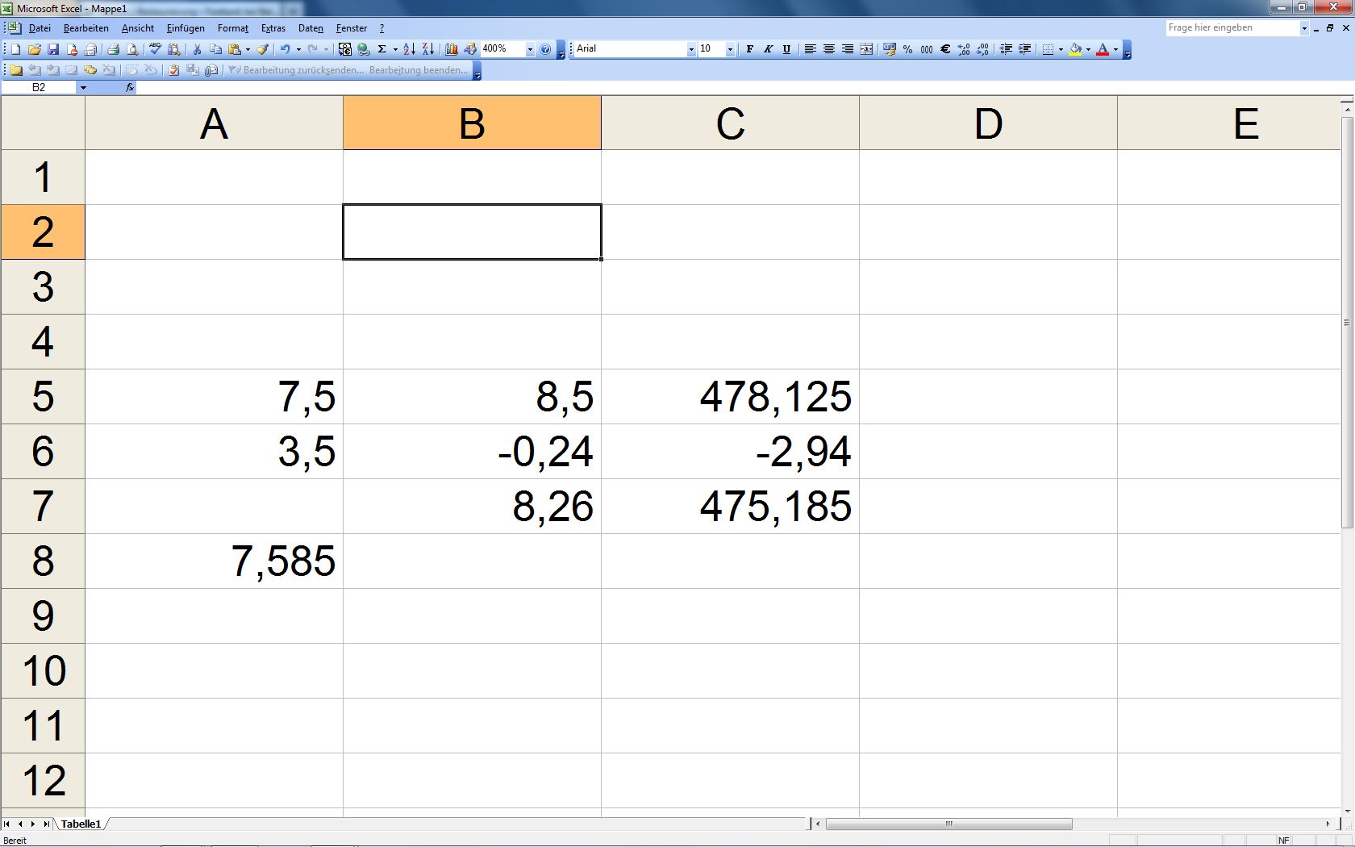This screenshot has height=847, width=1355.
Task: Open the font size dropdown
Action: click(x=730, y=49)
